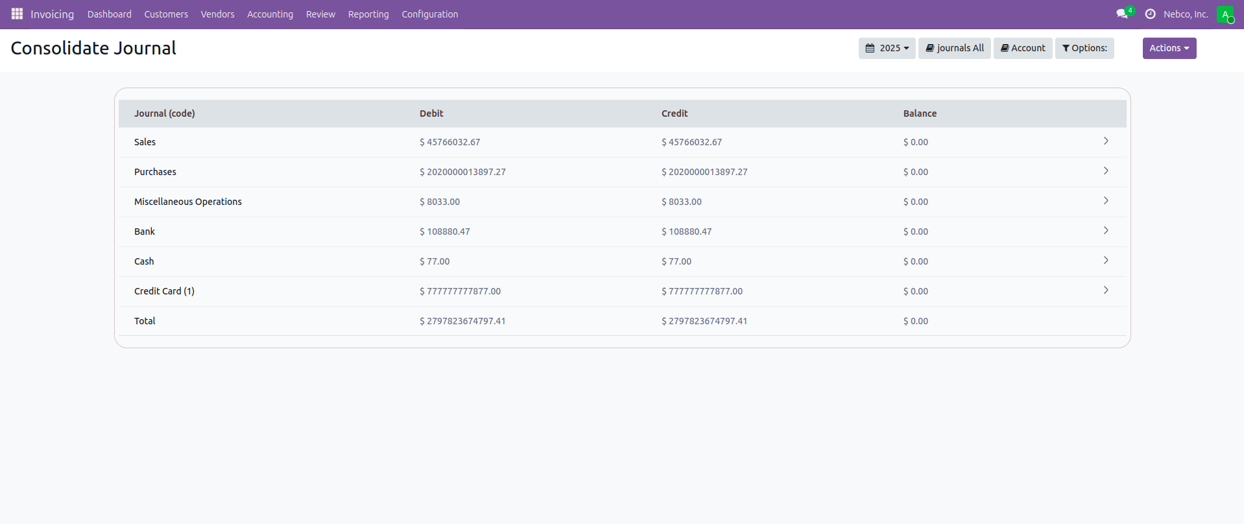
Task: Open the green user avatar menu
Action: click(1225, 14)
